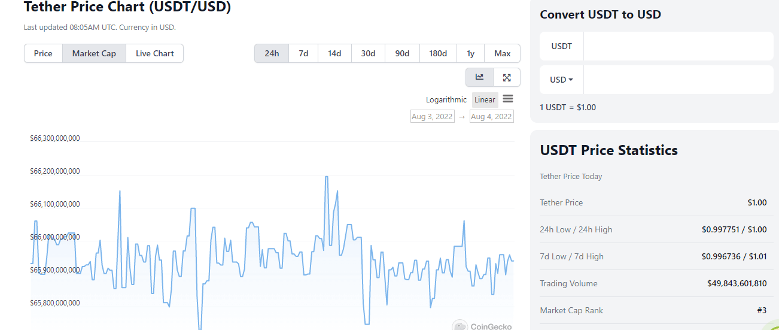
Task: Select the 30d time range
Action: (368, 53)
